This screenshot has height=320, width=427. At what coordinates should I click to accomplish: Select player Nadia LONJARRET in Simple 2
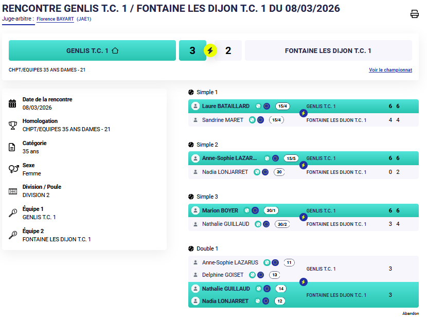coord(225,172)
